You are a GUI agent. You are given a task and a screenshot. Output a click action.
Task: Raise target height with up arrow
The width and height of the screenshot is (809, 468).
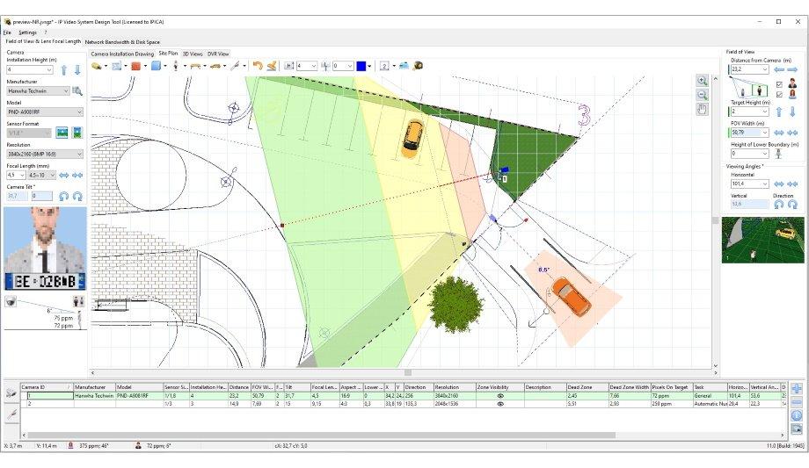pos(779,112)
